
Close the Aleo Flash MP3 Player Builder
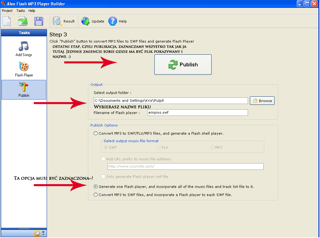314,4
